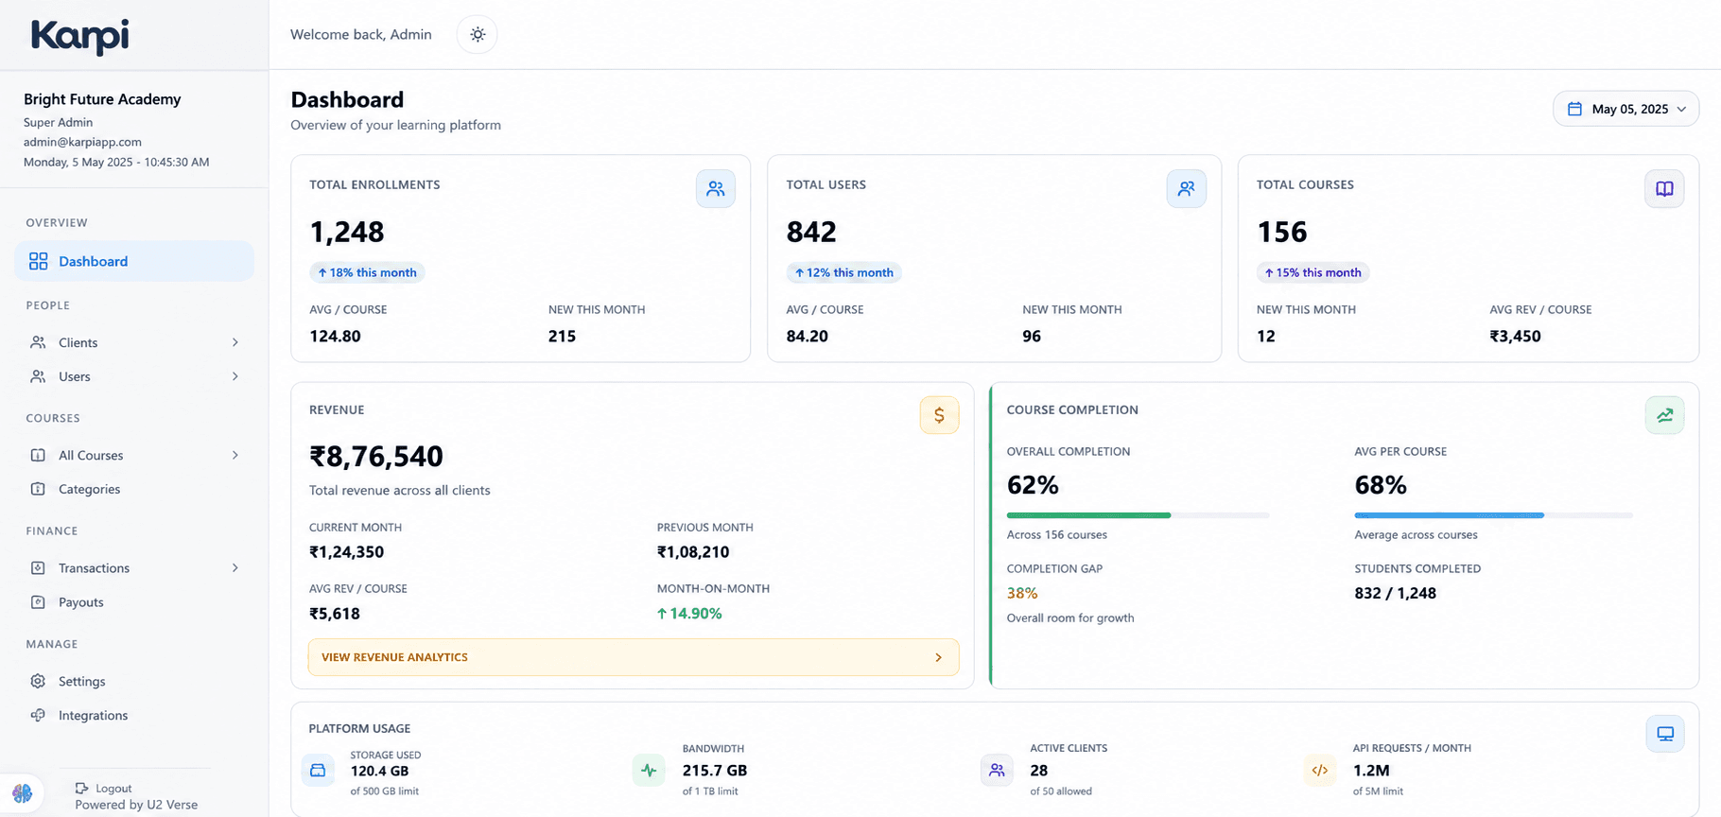Click the Storage Used drive icon
Screen dimensions: 1721x817
pyautogui.click(x=318, y=771)
